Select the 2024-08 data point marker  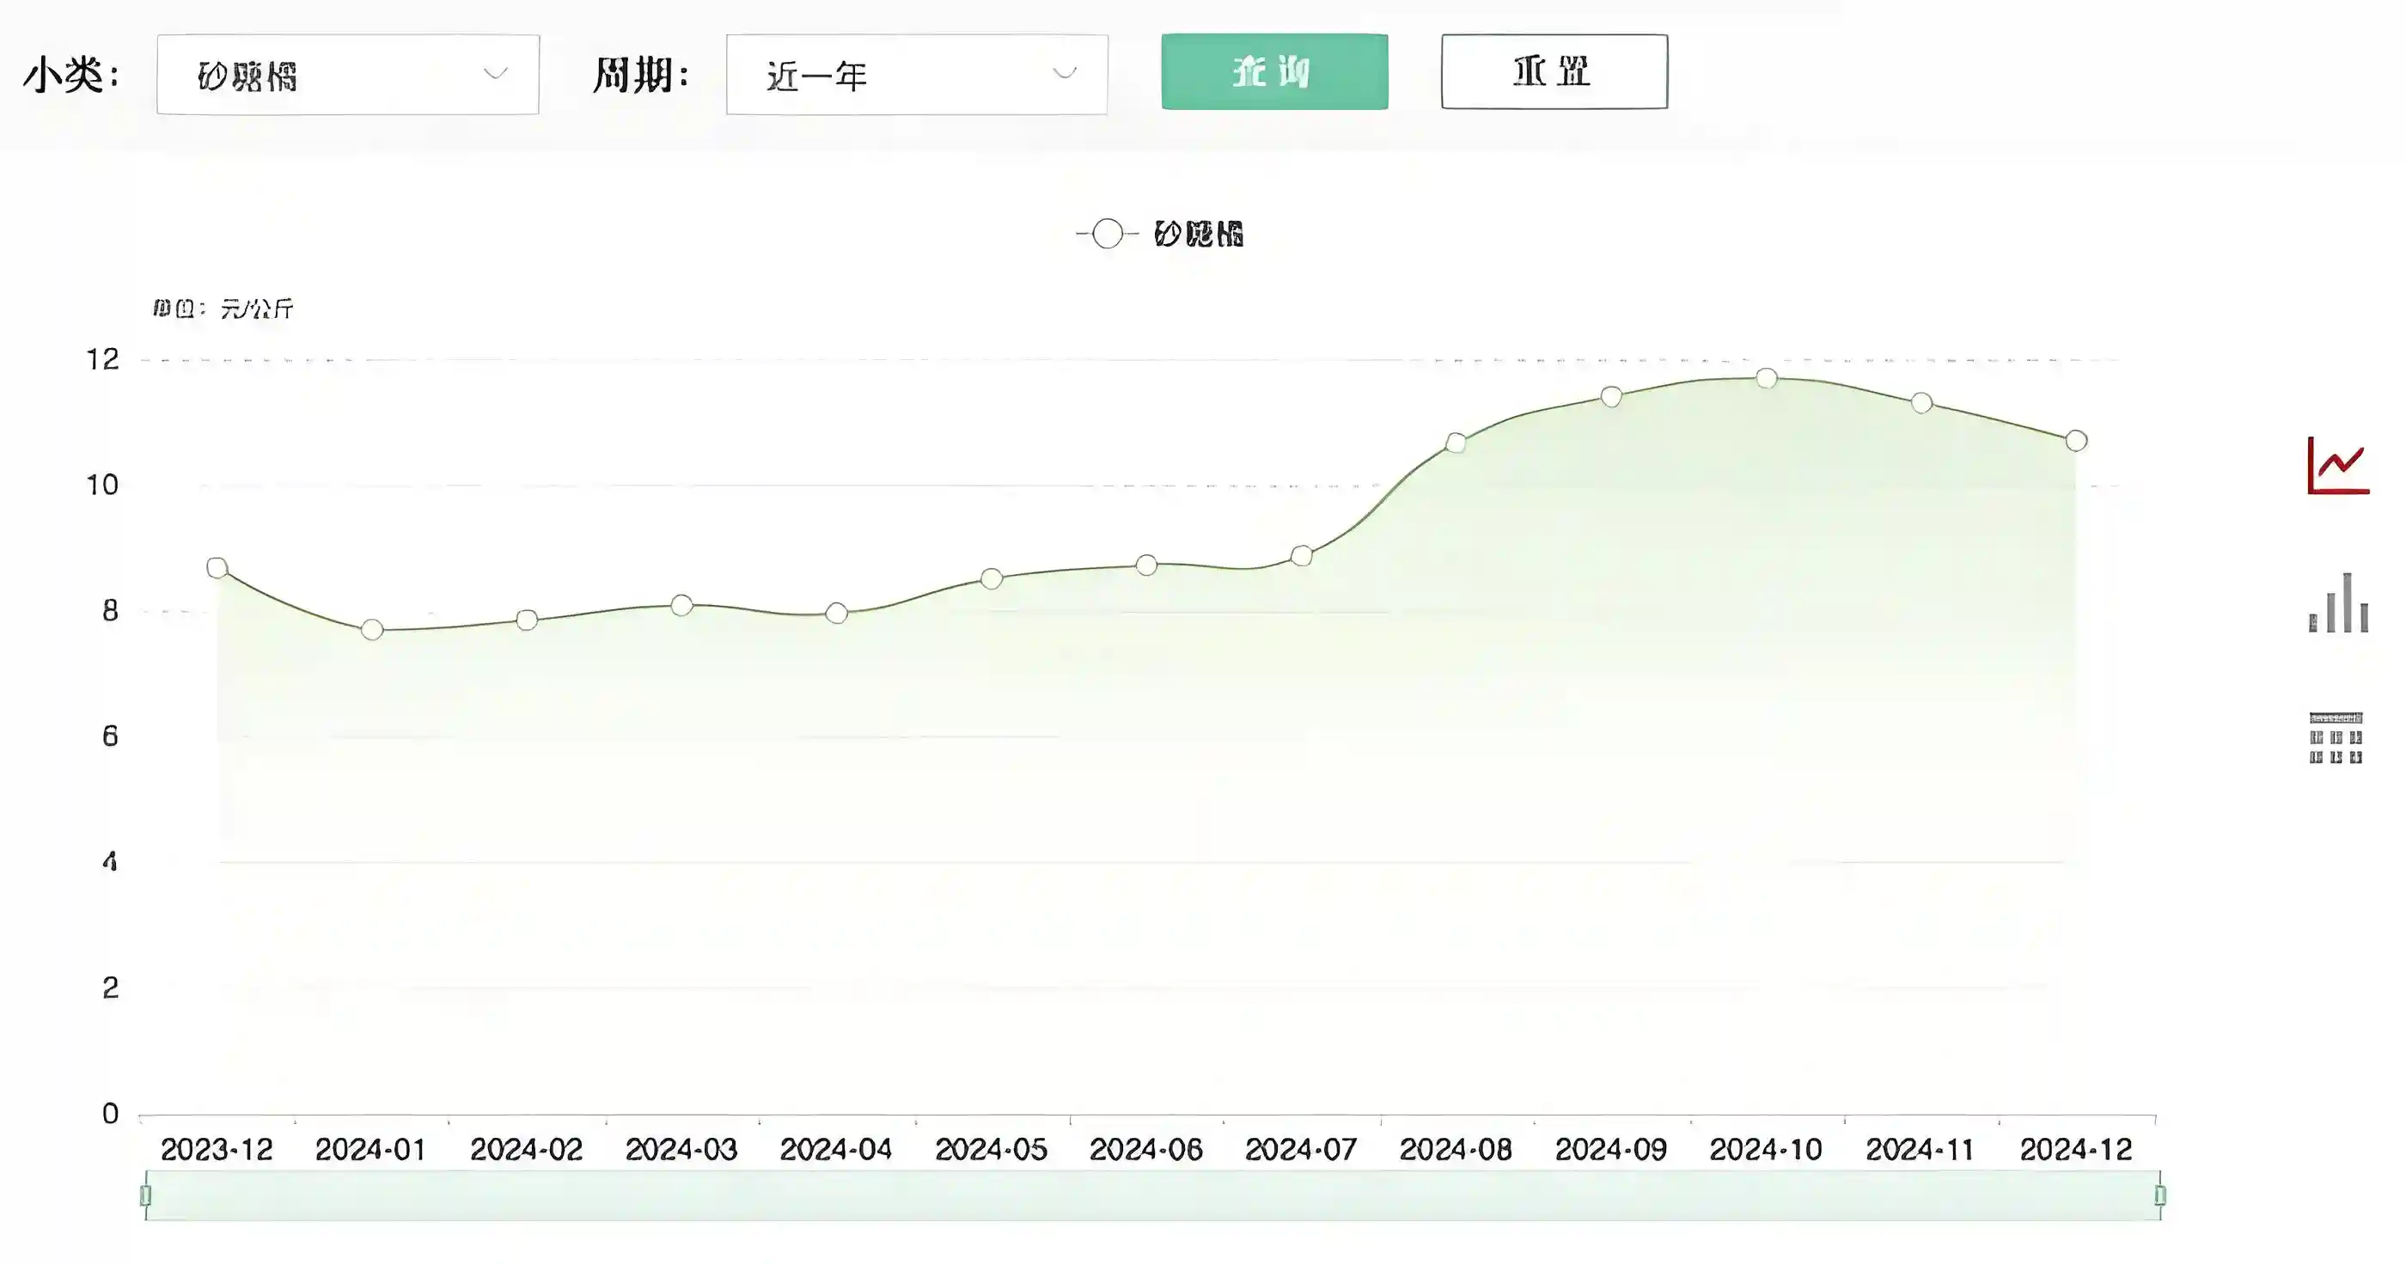click(x=1455, y=443)
